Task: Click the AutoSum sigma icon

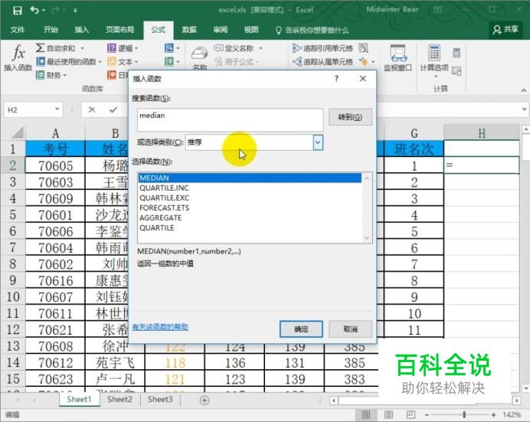Action: click(x=41, y=47)
